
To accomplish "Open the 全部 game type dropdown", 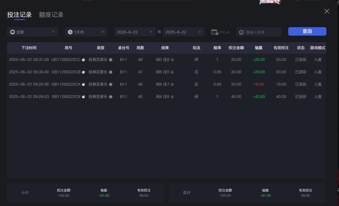I will pos(32,32).
